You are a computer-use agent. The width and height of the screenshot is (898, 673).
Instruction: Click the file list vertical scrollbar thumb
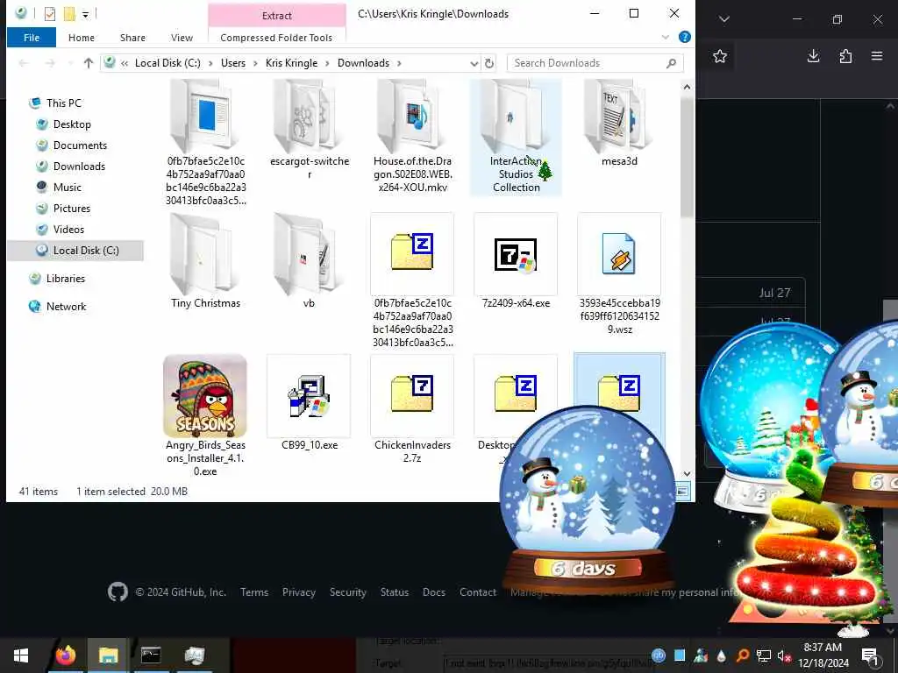pyautogui.click(x=687, y=156)
